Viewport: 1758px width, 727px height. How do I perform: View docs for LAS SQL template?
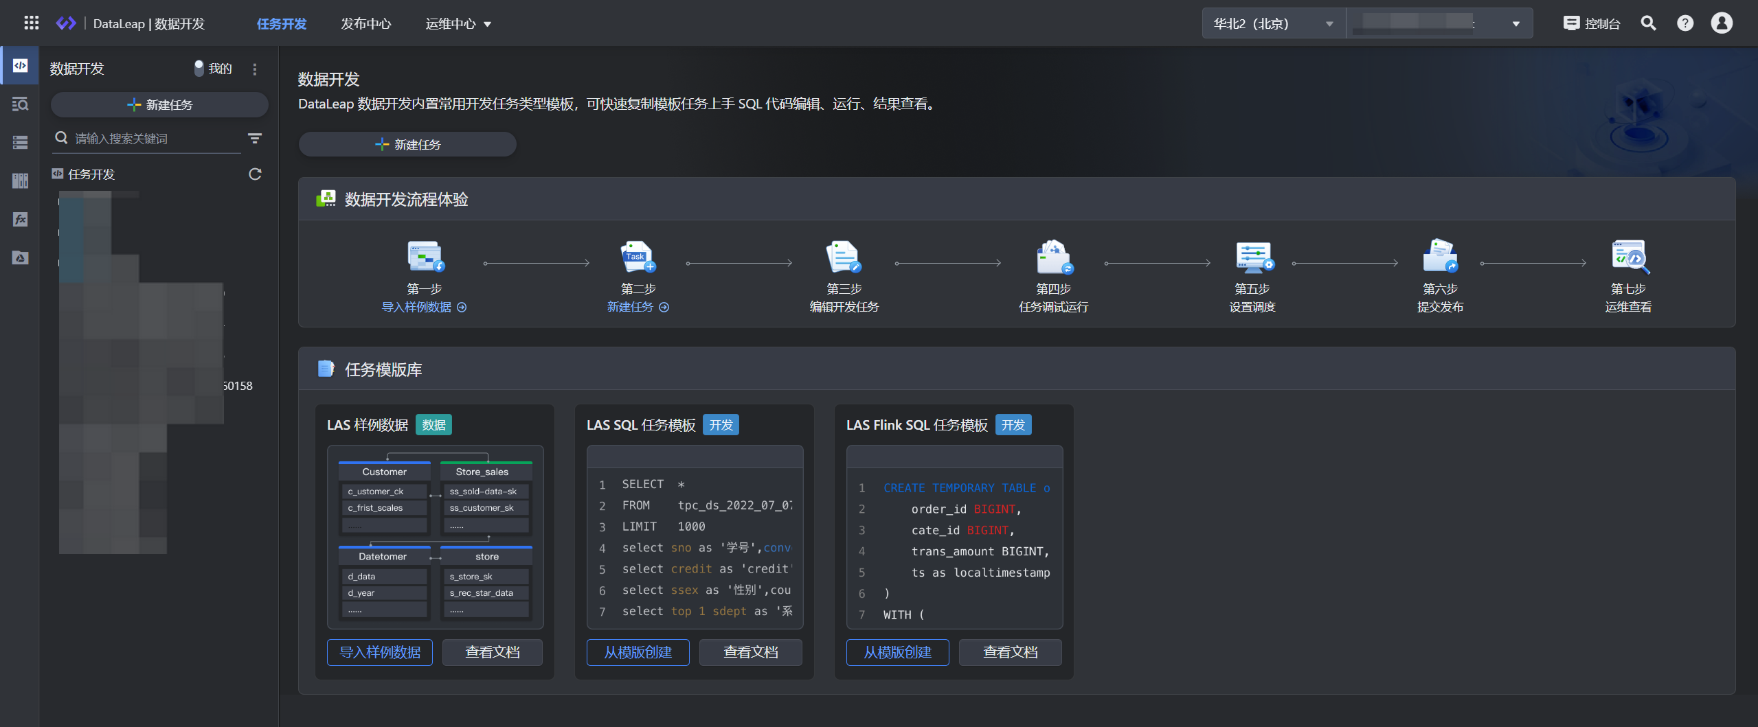[x=751, y=652]
